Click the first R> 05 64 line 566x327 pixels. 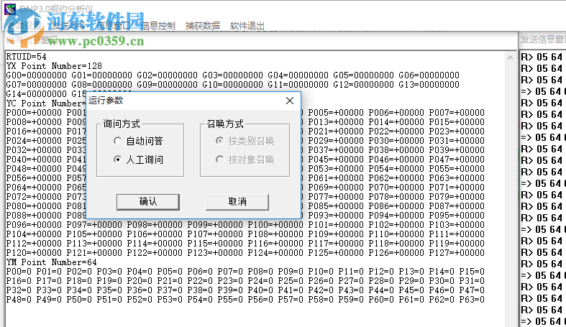click(x=542, y=57)
